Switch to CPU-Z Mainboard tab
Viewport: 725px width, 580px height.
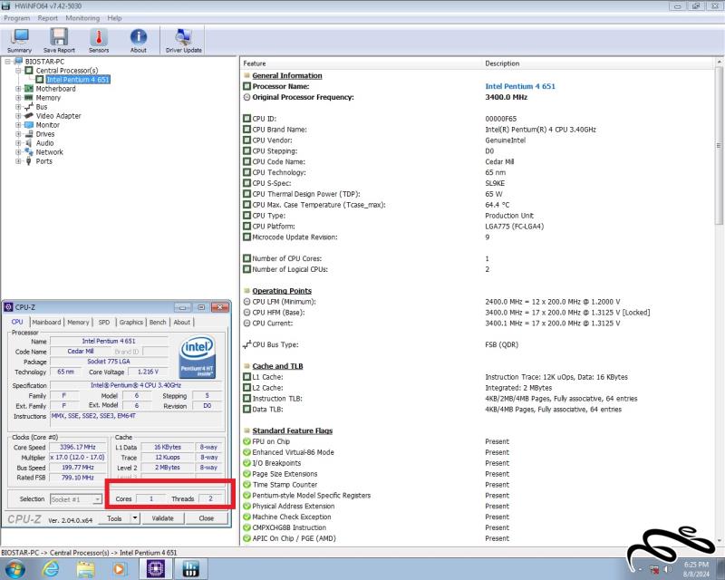pos(46,322)
